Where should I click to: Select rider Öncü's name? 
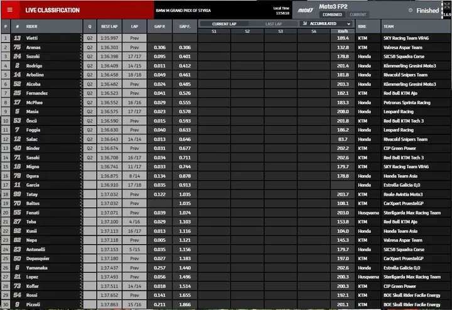(31, 120)
